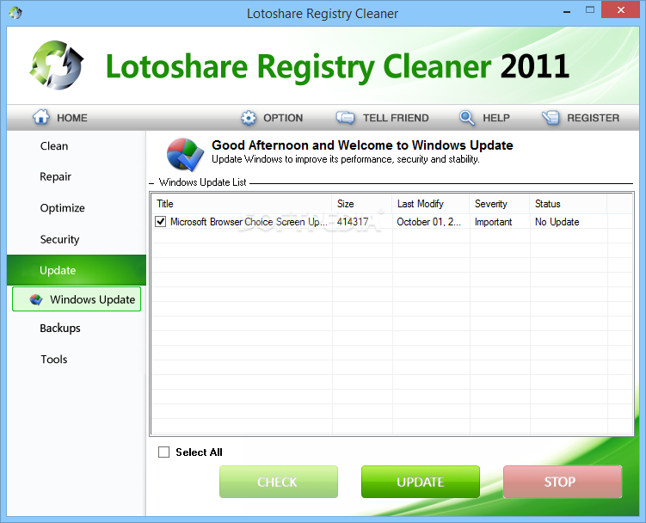646x523 pixels.
Task: Open the Backups section
Action: (x=59, y=328)
